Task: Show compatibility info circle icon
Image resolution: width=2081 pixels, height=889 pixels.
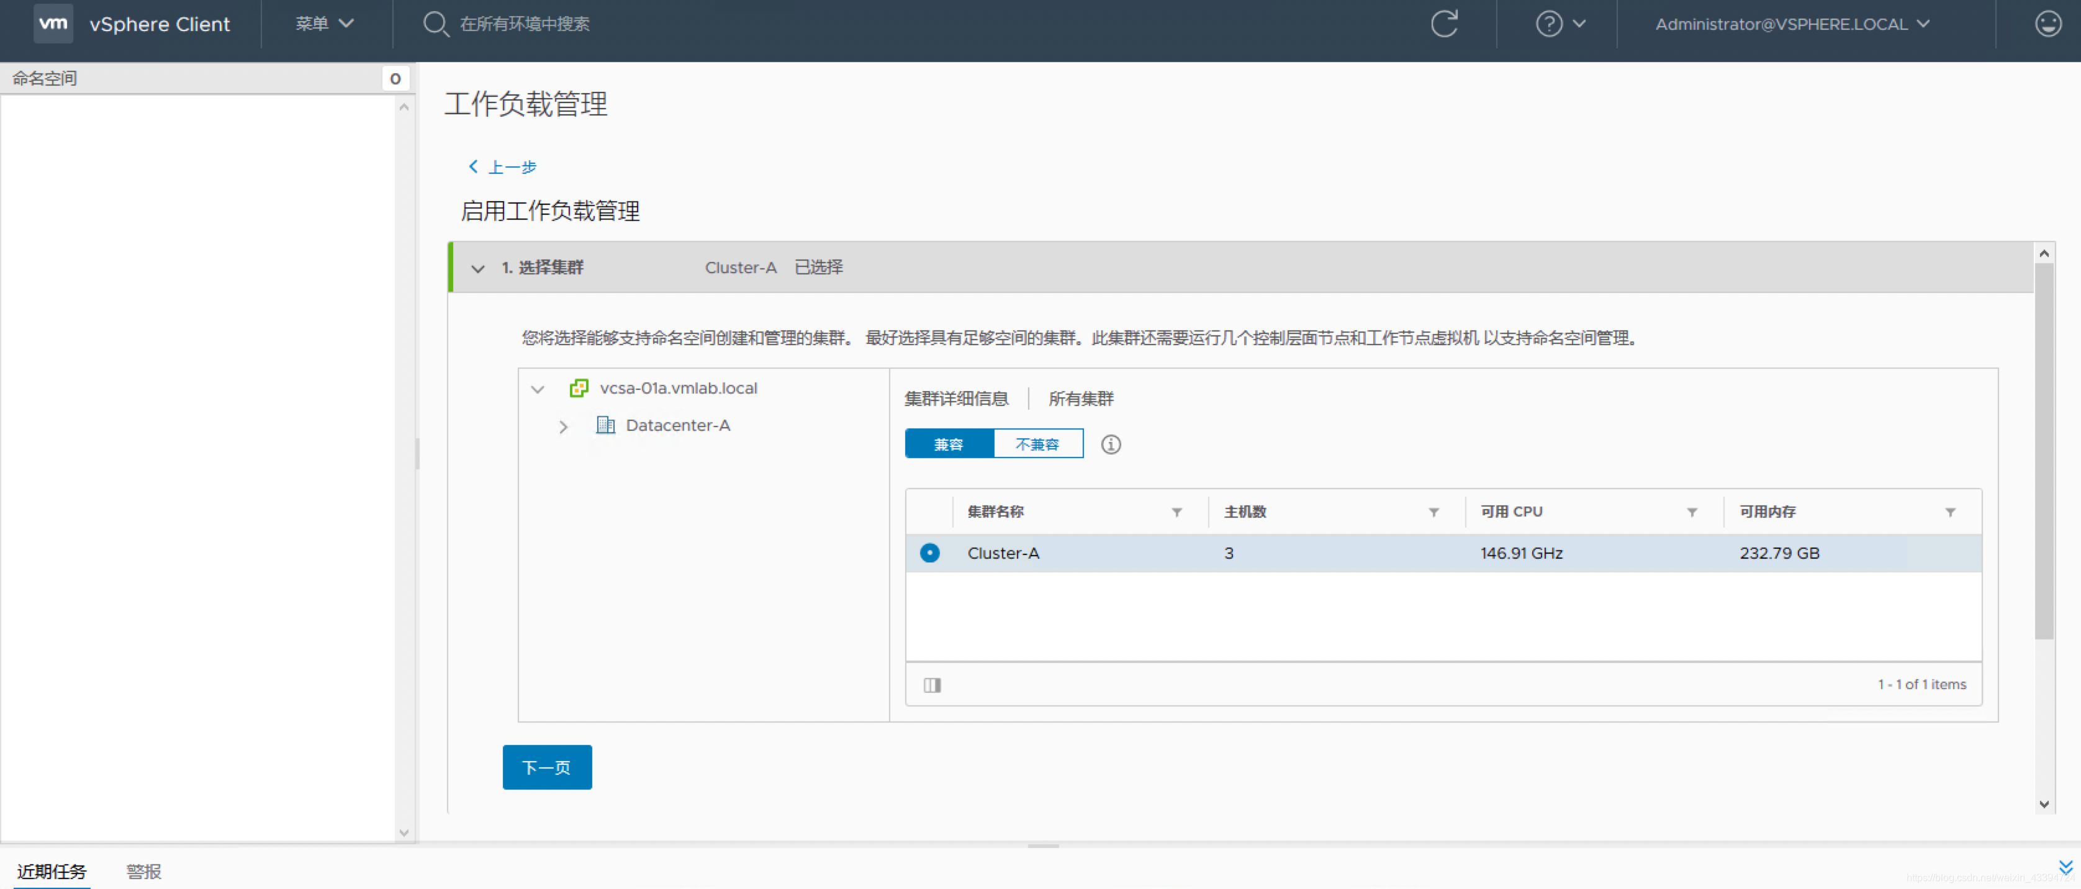Action: tap(1111, 444)
